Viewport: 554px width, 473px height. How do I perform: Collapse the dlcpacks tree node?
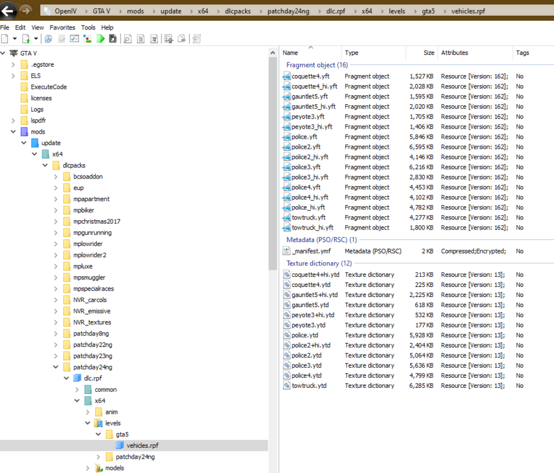(x=45, y=165)
